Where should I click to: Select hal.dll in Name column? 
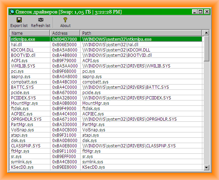coord(16,45)
